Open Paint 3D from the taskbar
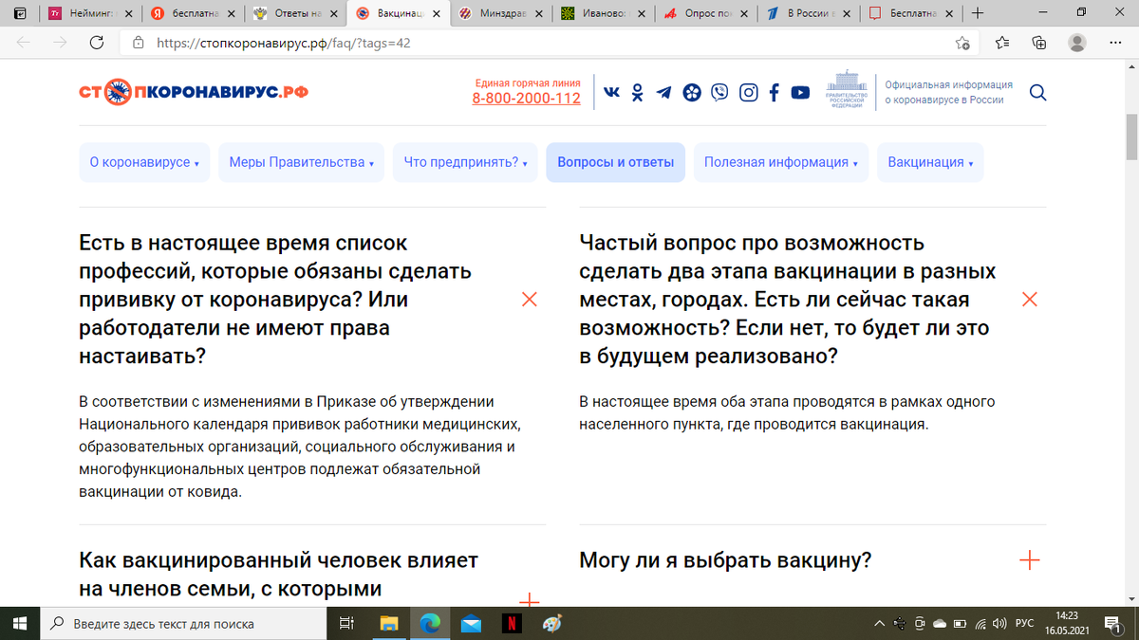Screen dimensions: 1139x640 click(551, 624)
